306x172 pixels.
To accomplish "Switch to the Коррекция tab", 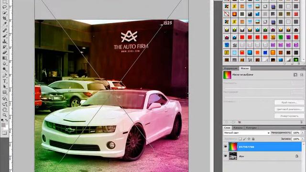I will coord(230,68).
